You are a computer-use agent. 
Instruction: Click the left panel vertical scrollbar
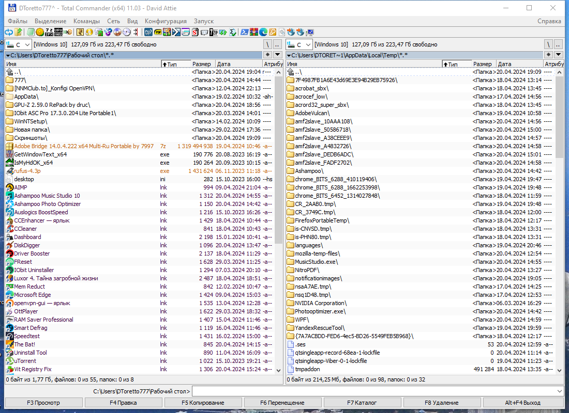click(278, 221)
